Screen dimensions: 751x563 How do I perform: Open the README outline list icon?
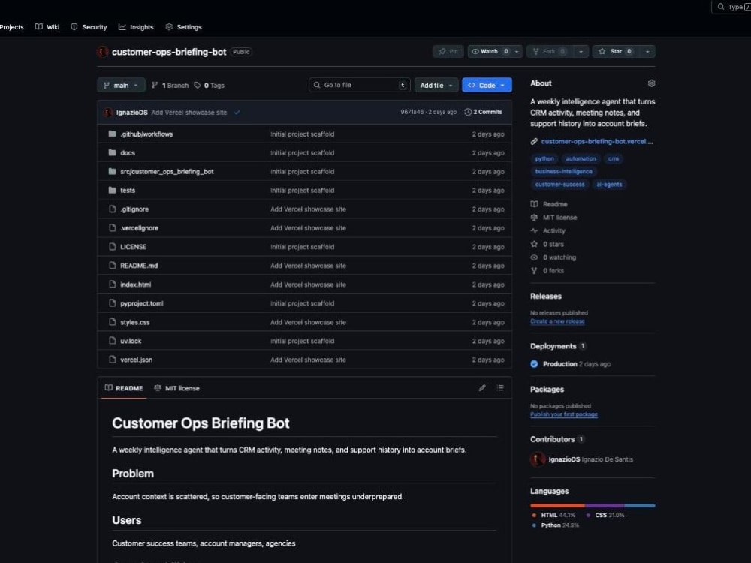click(x=500, y=388)
